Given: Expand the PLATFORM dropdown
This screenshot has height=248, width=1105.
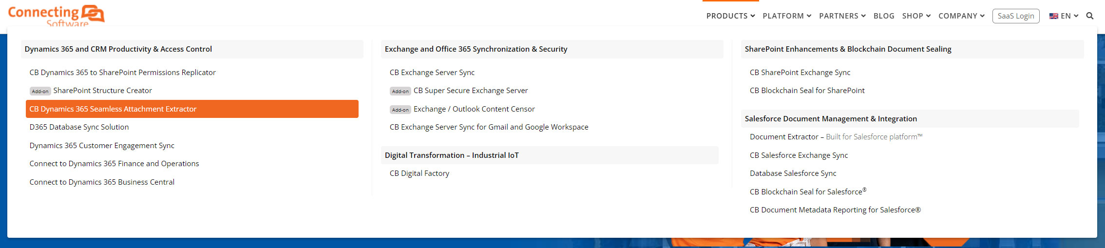Looking at the screenshot, I should (x=787, y=16).
